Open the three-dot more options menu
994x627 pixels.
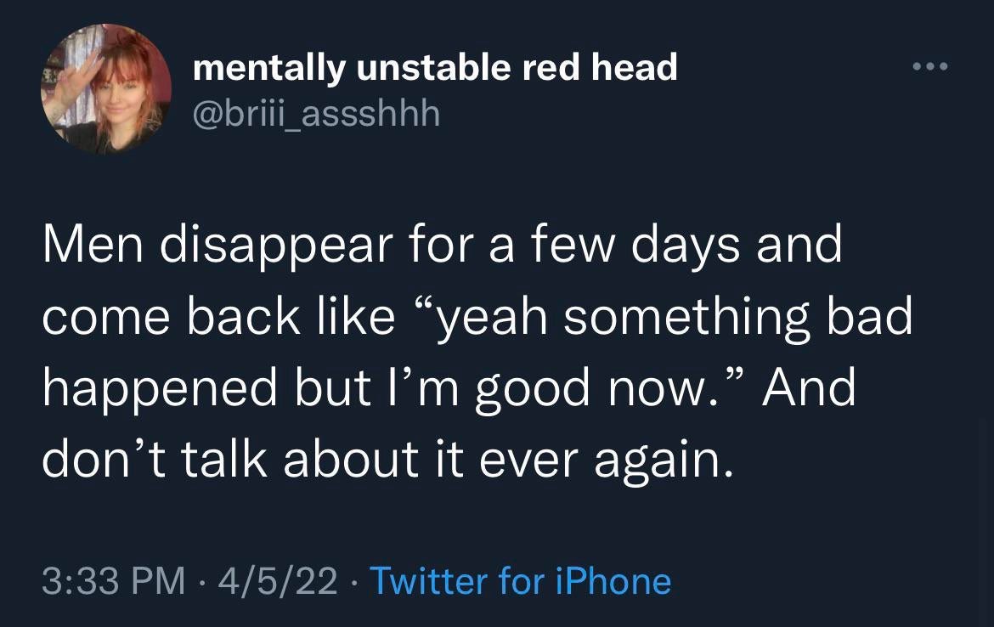927,67
